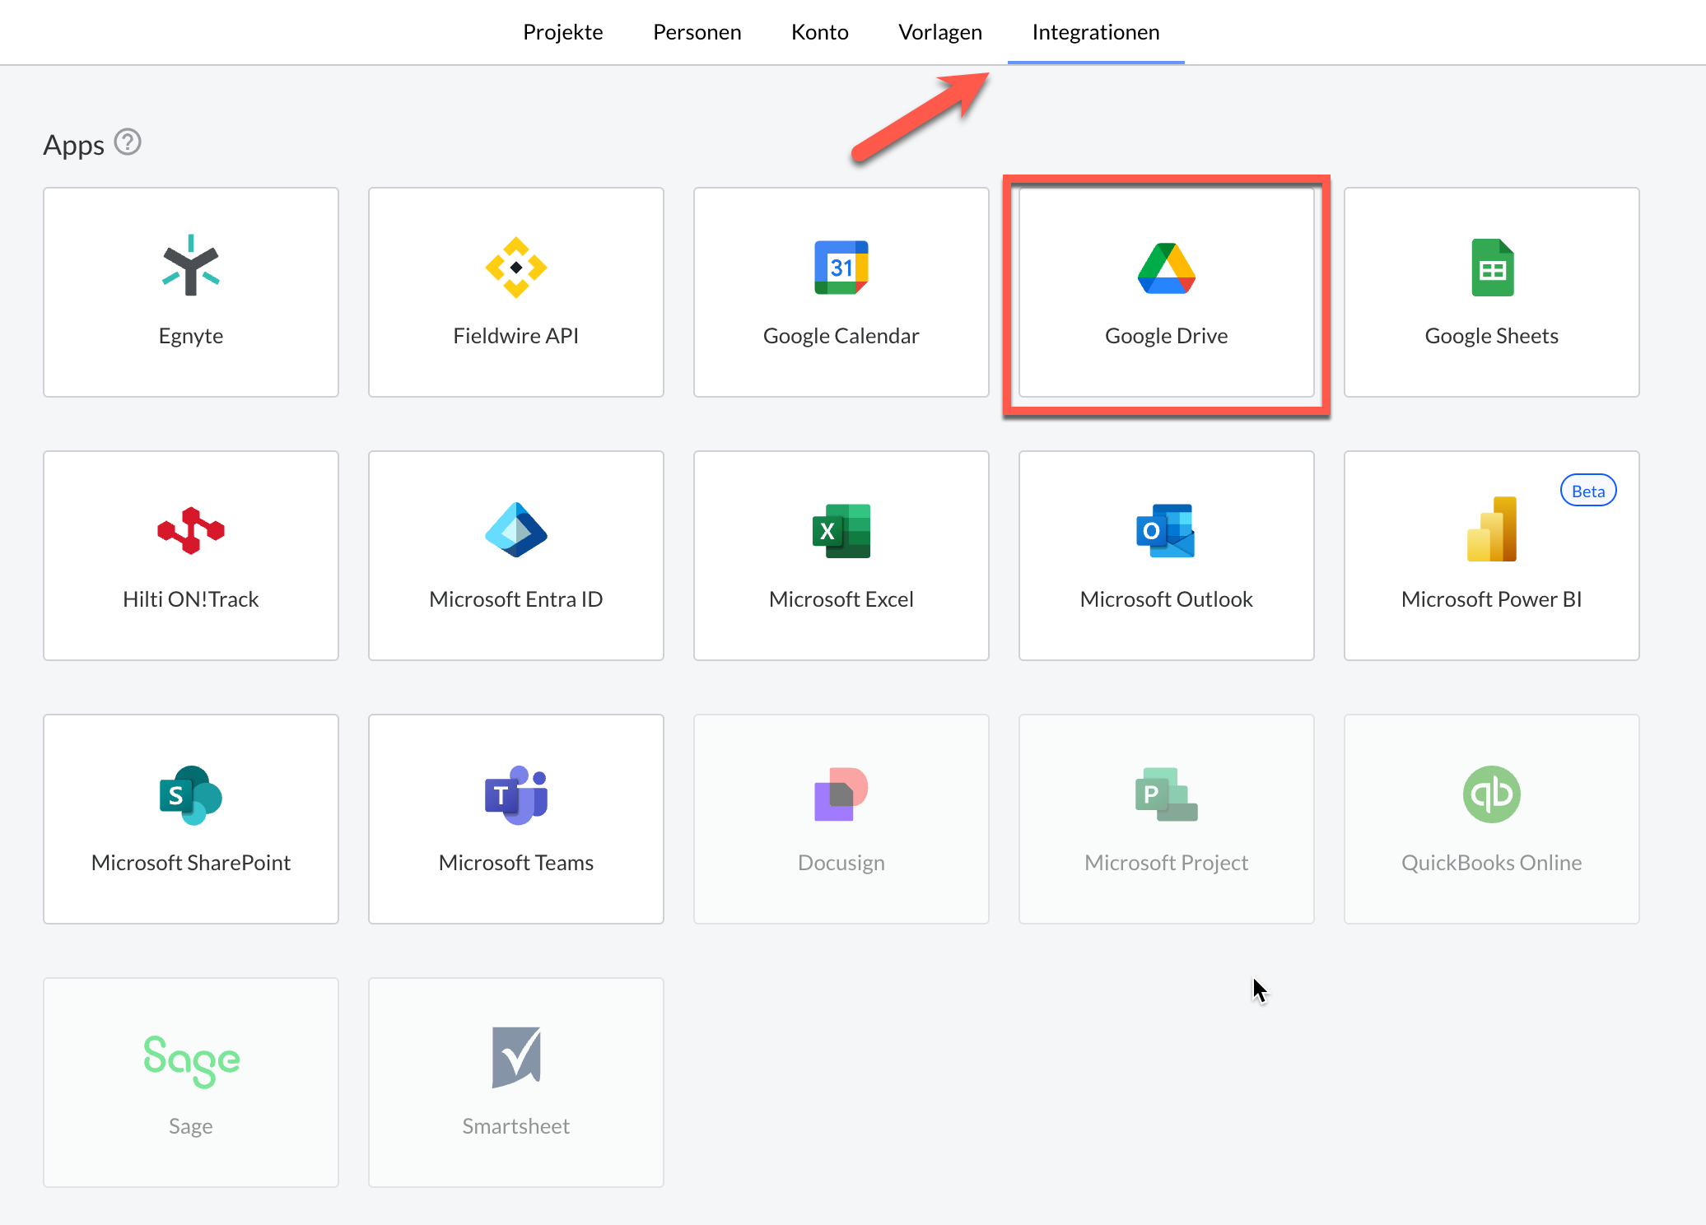Image resolution: width=1706 pixels, height=1225 pixels.
Task: Click the Microsoft Outlook icon
Action: (x=1166, y=531)
